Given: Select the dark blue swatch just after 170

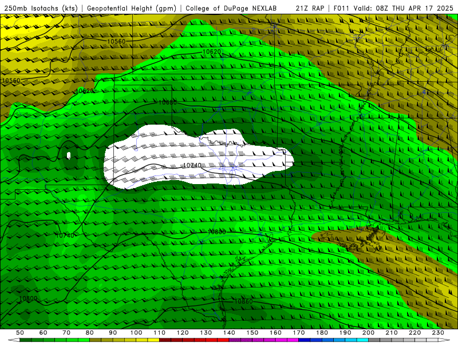Looking at the screenshot, I should click(305, 340).
